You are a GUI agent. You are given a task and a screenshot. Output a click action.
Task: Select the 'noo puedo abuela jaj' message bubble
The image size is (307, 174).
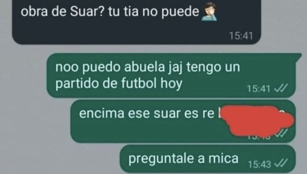171,75
